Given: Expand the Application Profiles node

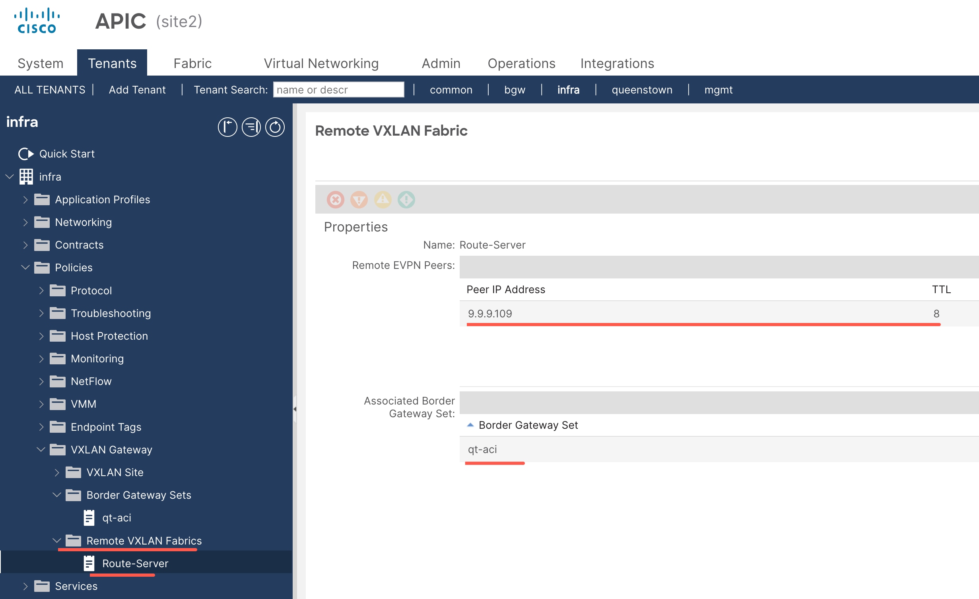Looking at the screenshot, I should click(x=25, y=199).
